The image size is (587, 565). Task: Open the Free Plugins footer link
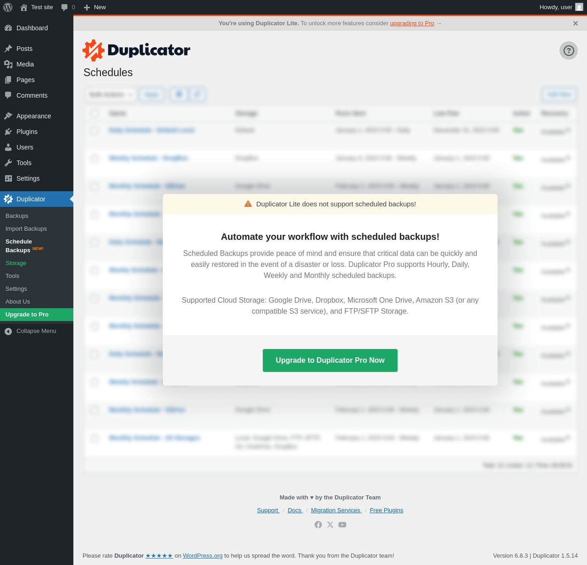387,510
